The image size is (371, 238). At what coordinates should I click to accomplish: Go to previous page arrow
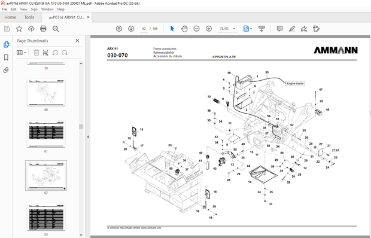[119, 29]
